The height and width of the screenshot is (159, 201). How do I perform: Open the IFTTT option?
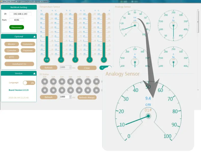point(12,57)
